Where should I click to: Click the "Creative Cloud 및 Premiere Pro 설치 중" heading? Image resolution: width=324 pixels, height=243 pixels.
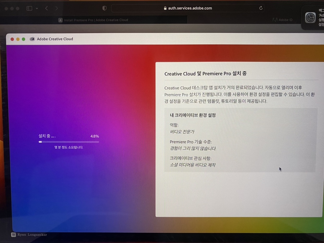point(206,74)
